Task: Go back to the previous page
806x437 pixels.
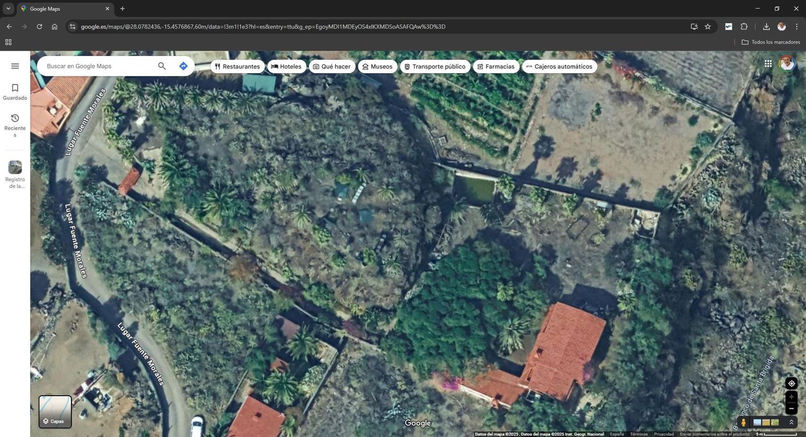Action: point(9,26)
